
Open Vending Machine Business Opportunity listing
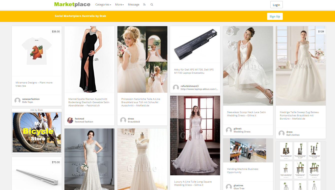click(243, 171)
